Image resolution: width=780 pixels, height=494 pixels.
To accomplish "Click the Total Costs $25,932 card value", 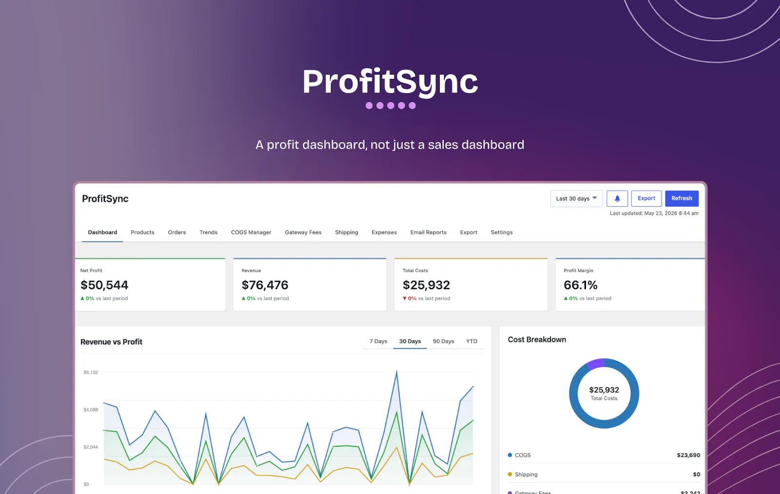I will pyautogui.click(x=427, y=285).
